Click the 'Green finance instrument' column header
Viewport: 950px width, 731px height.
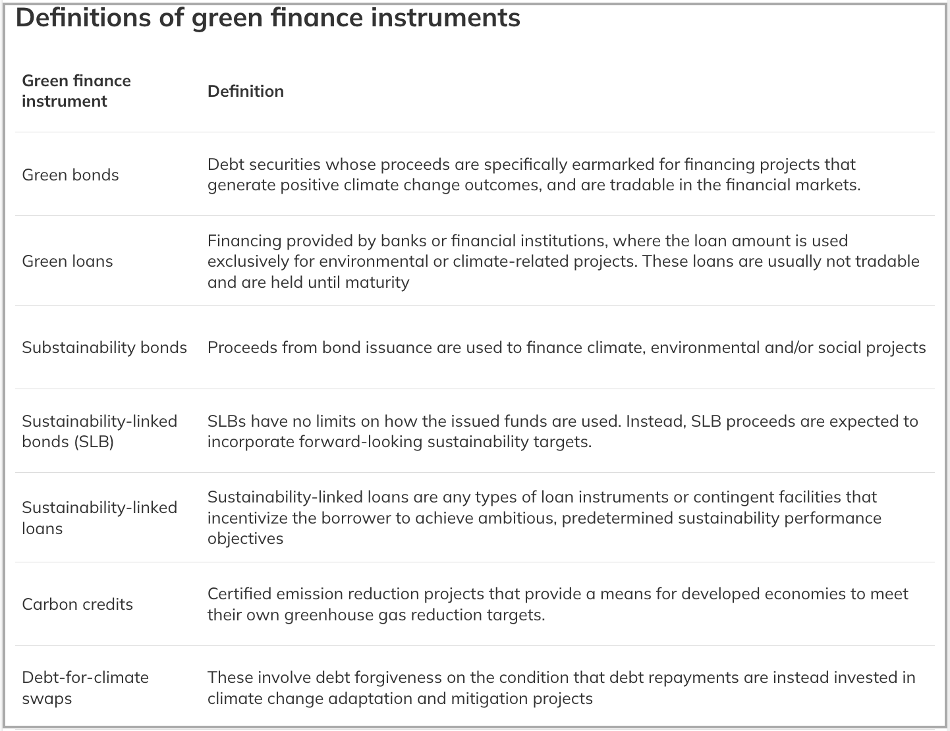(x=76, y=91)
